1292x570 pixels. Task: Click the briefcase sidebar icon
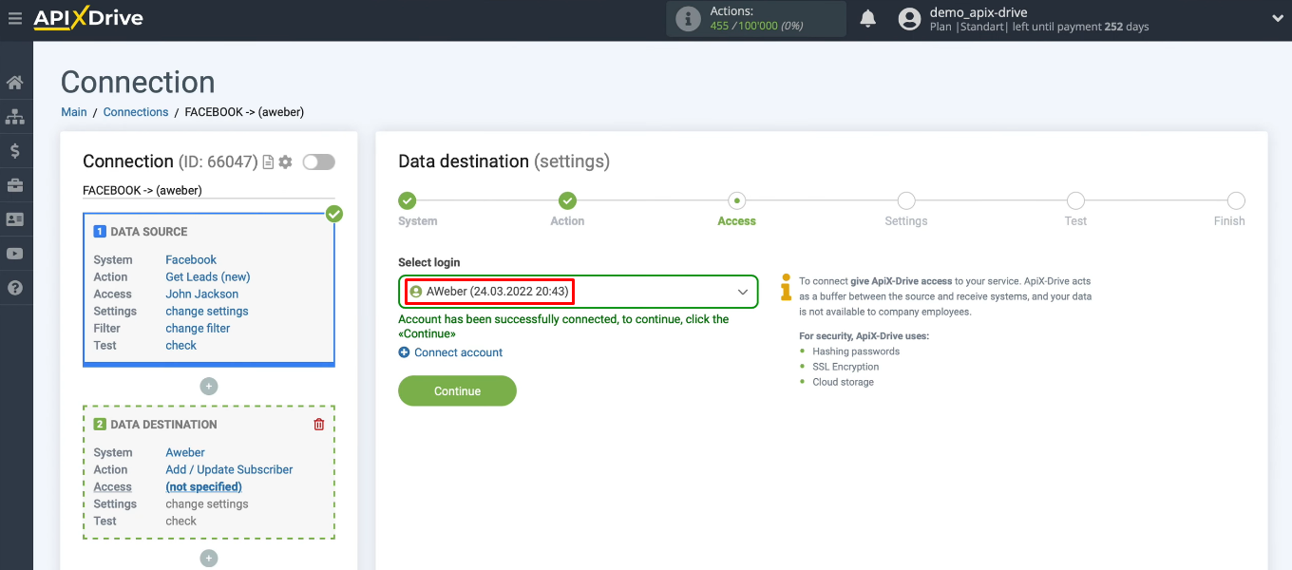pyautogui.click(x=15, y=184)
